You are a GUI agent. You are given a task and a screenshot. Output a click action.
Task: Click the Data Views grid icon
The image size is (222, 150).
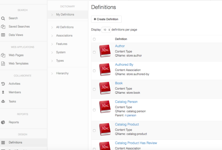click(x=3, y=35)
